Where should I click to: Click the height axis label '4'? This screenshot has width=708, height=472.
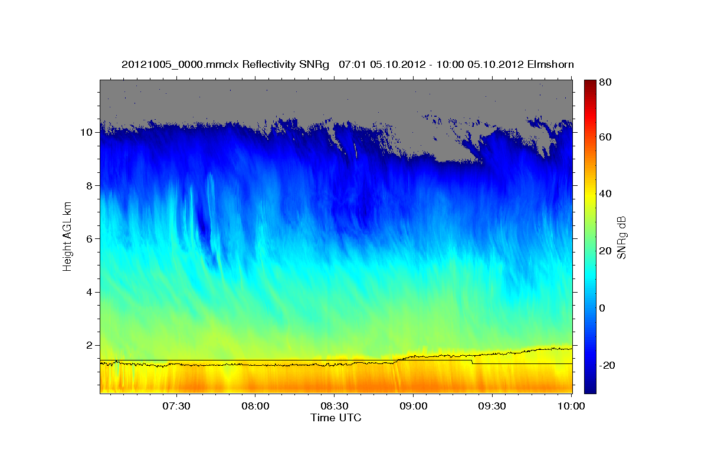tap(89, 292)
